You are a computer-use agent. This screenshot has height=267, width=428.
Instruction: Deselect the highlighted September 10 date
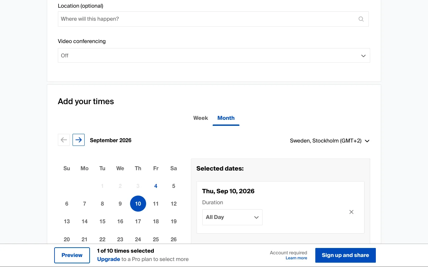coord(138,204)
